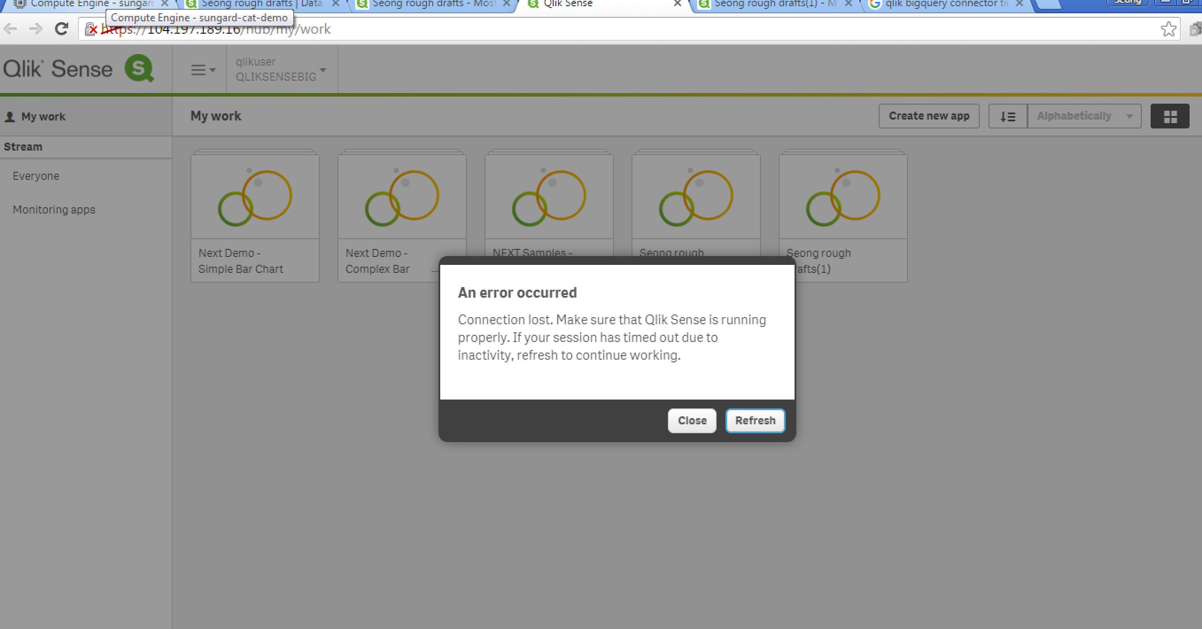Click the hamburger menu icon
This screenshot has width=1202, height=629.
pyautogui.click(x=198, y=70)
